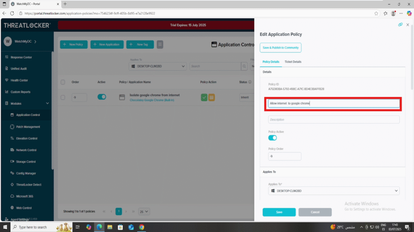Click the browser refresh button
414x232 pixels.
(12, 13)
